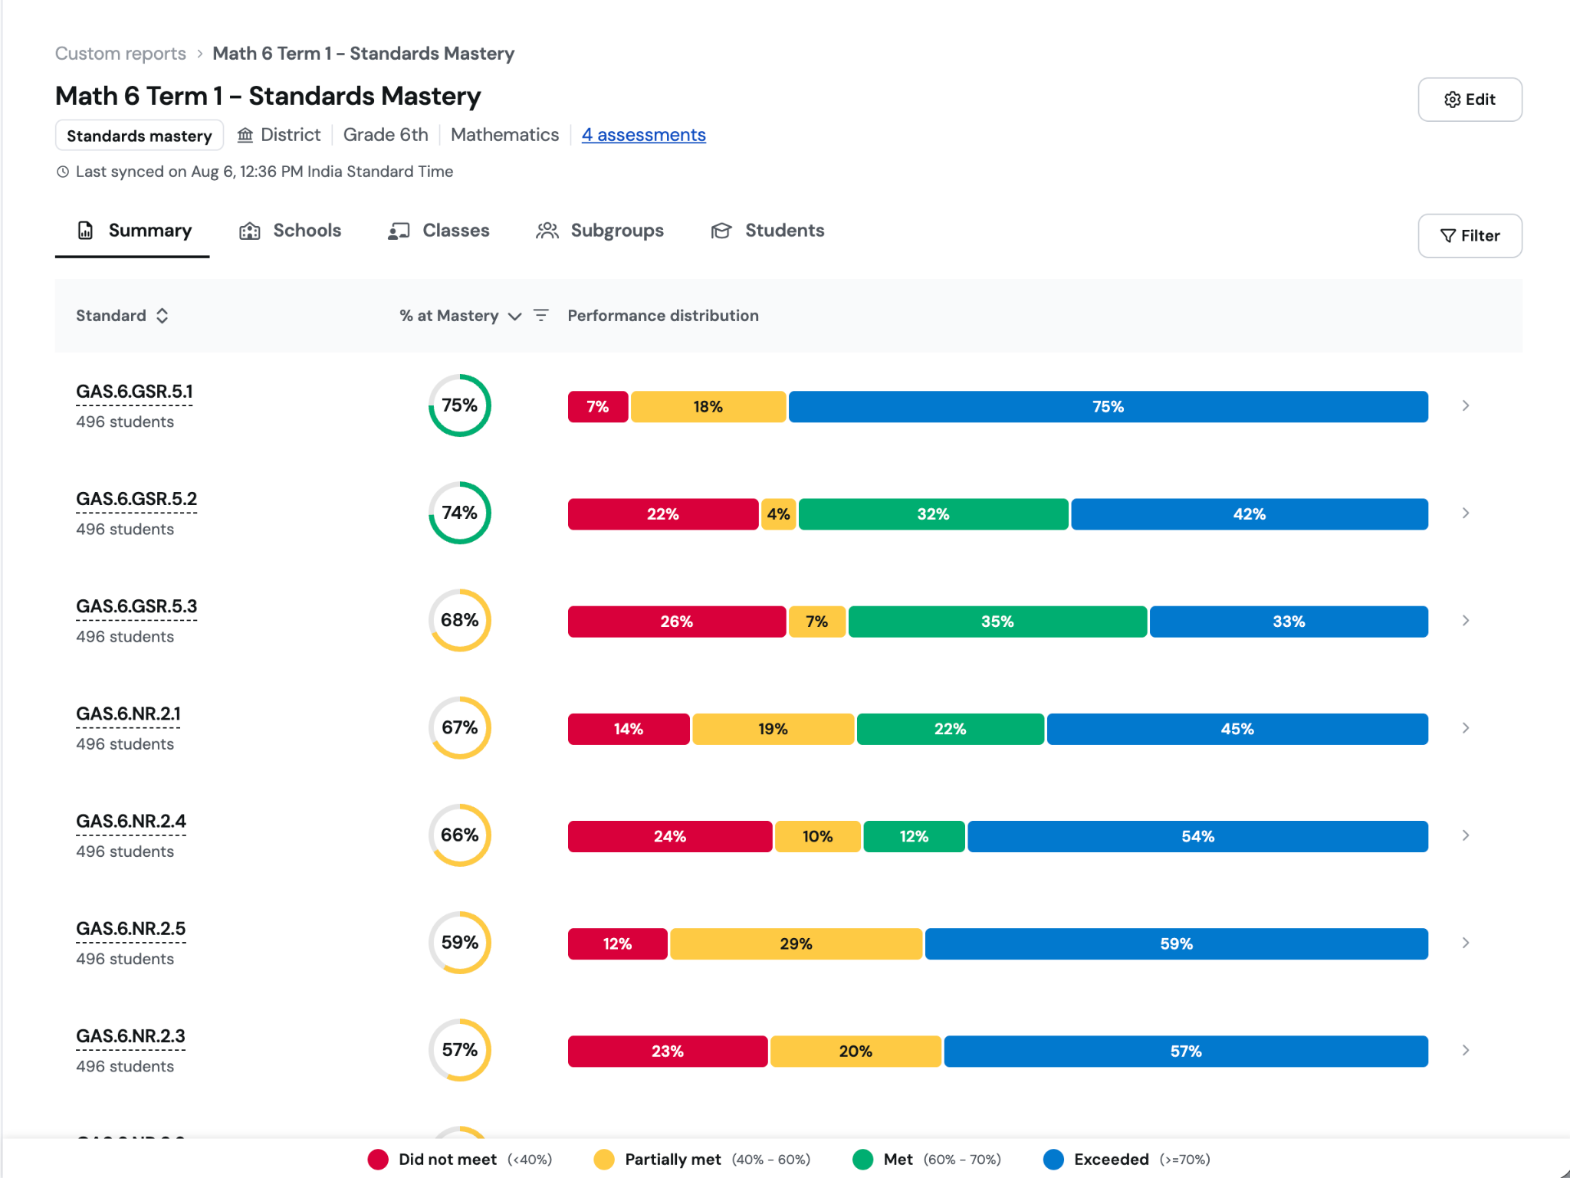Switch to the Subgroups tab
Screen dimensions: 1570x1178
[x=600, y=231]
